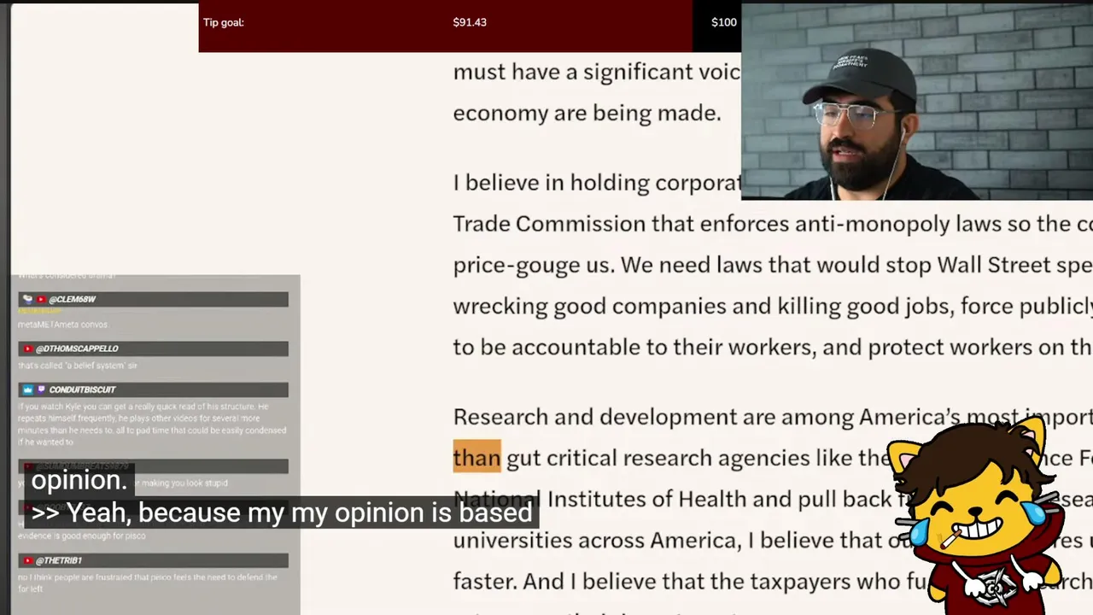Click the YouTube icon beside @DTHOMSCAPPELLO
Image resolution: width=1093 pixels, height=615 pixels.
point(28,348)
